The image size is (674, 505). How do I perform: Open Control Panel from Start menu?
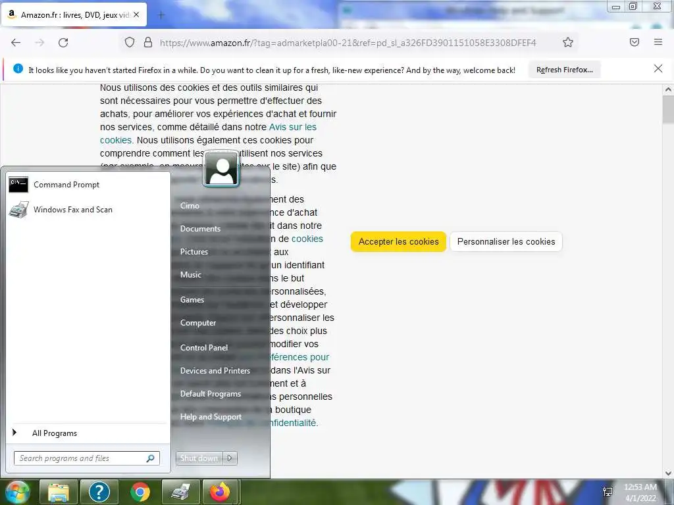(x=204, y=347)
